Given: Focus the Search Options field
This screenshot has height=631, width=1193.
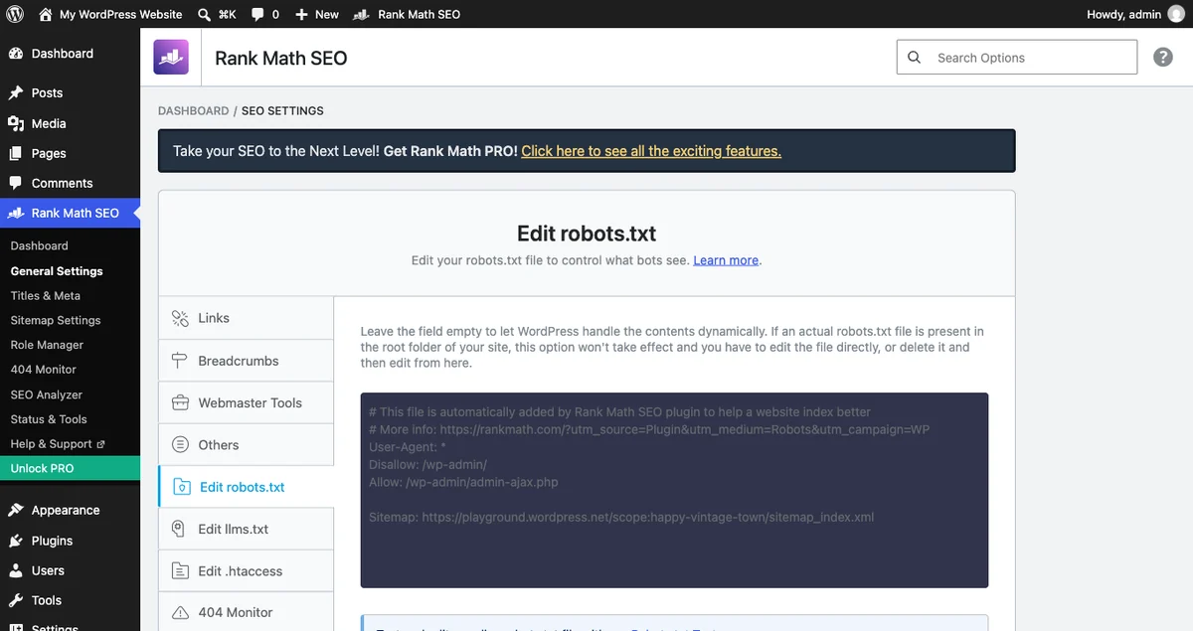Looking at the screenshot, I should [x=1017, y=58].
